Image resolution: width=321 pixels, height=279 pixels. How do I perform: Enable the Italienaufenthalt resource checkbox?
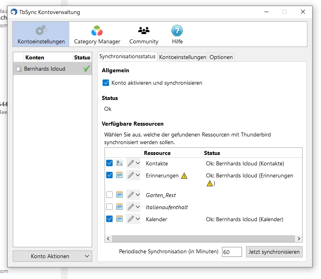click(109, 207)
